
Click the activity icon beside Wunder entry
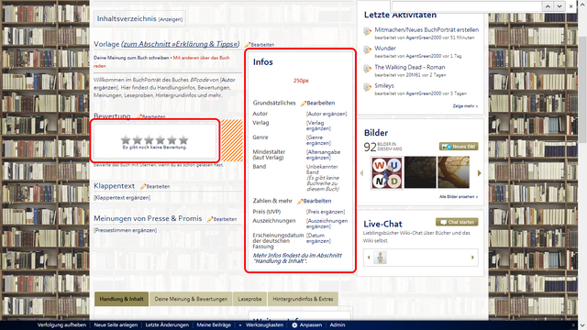point(367,49)
